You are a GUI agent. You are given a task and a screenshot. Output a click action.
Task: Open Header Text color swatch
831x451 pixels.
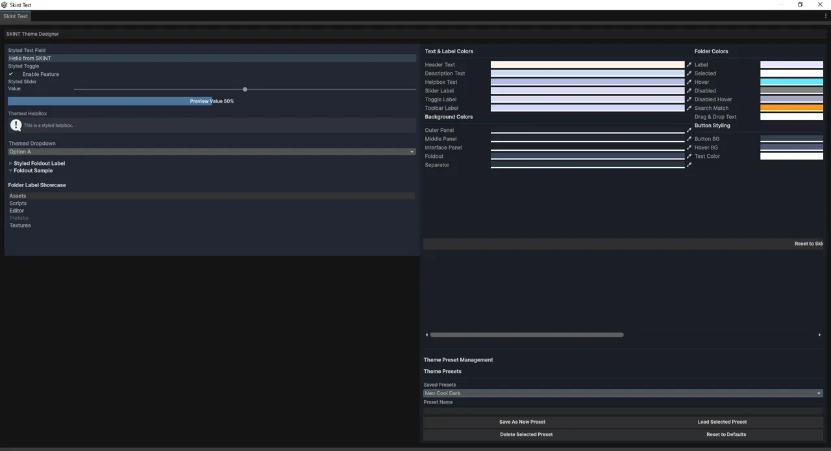tap(588, 65)
